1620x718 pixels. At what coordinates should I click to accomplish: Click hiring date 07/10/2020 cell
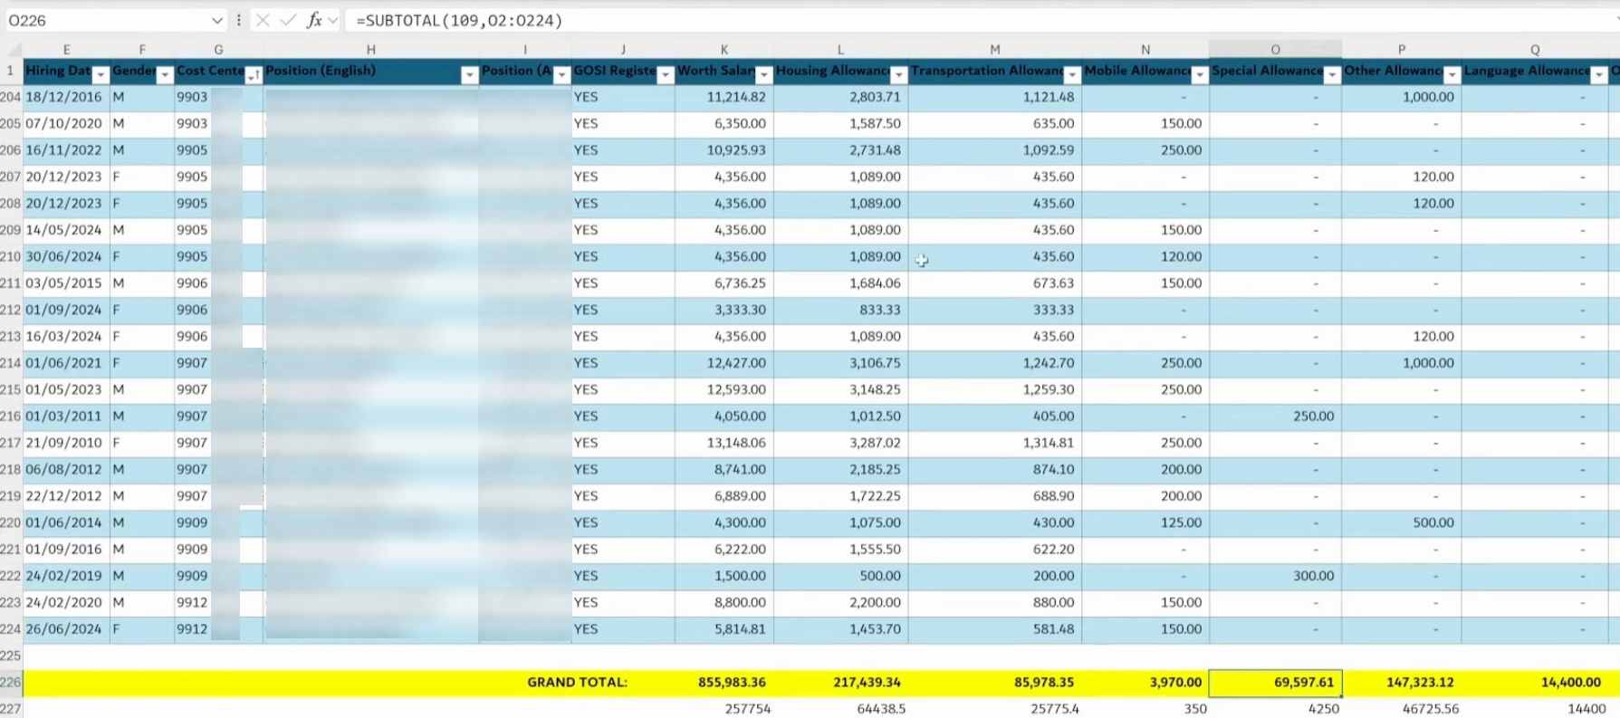tap(66, 123)
